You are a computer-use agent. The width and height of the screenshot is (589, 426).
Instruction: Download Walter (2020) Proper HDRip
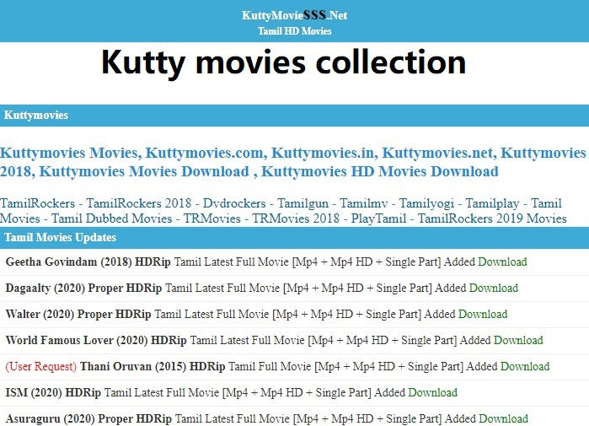pos(483,314)
